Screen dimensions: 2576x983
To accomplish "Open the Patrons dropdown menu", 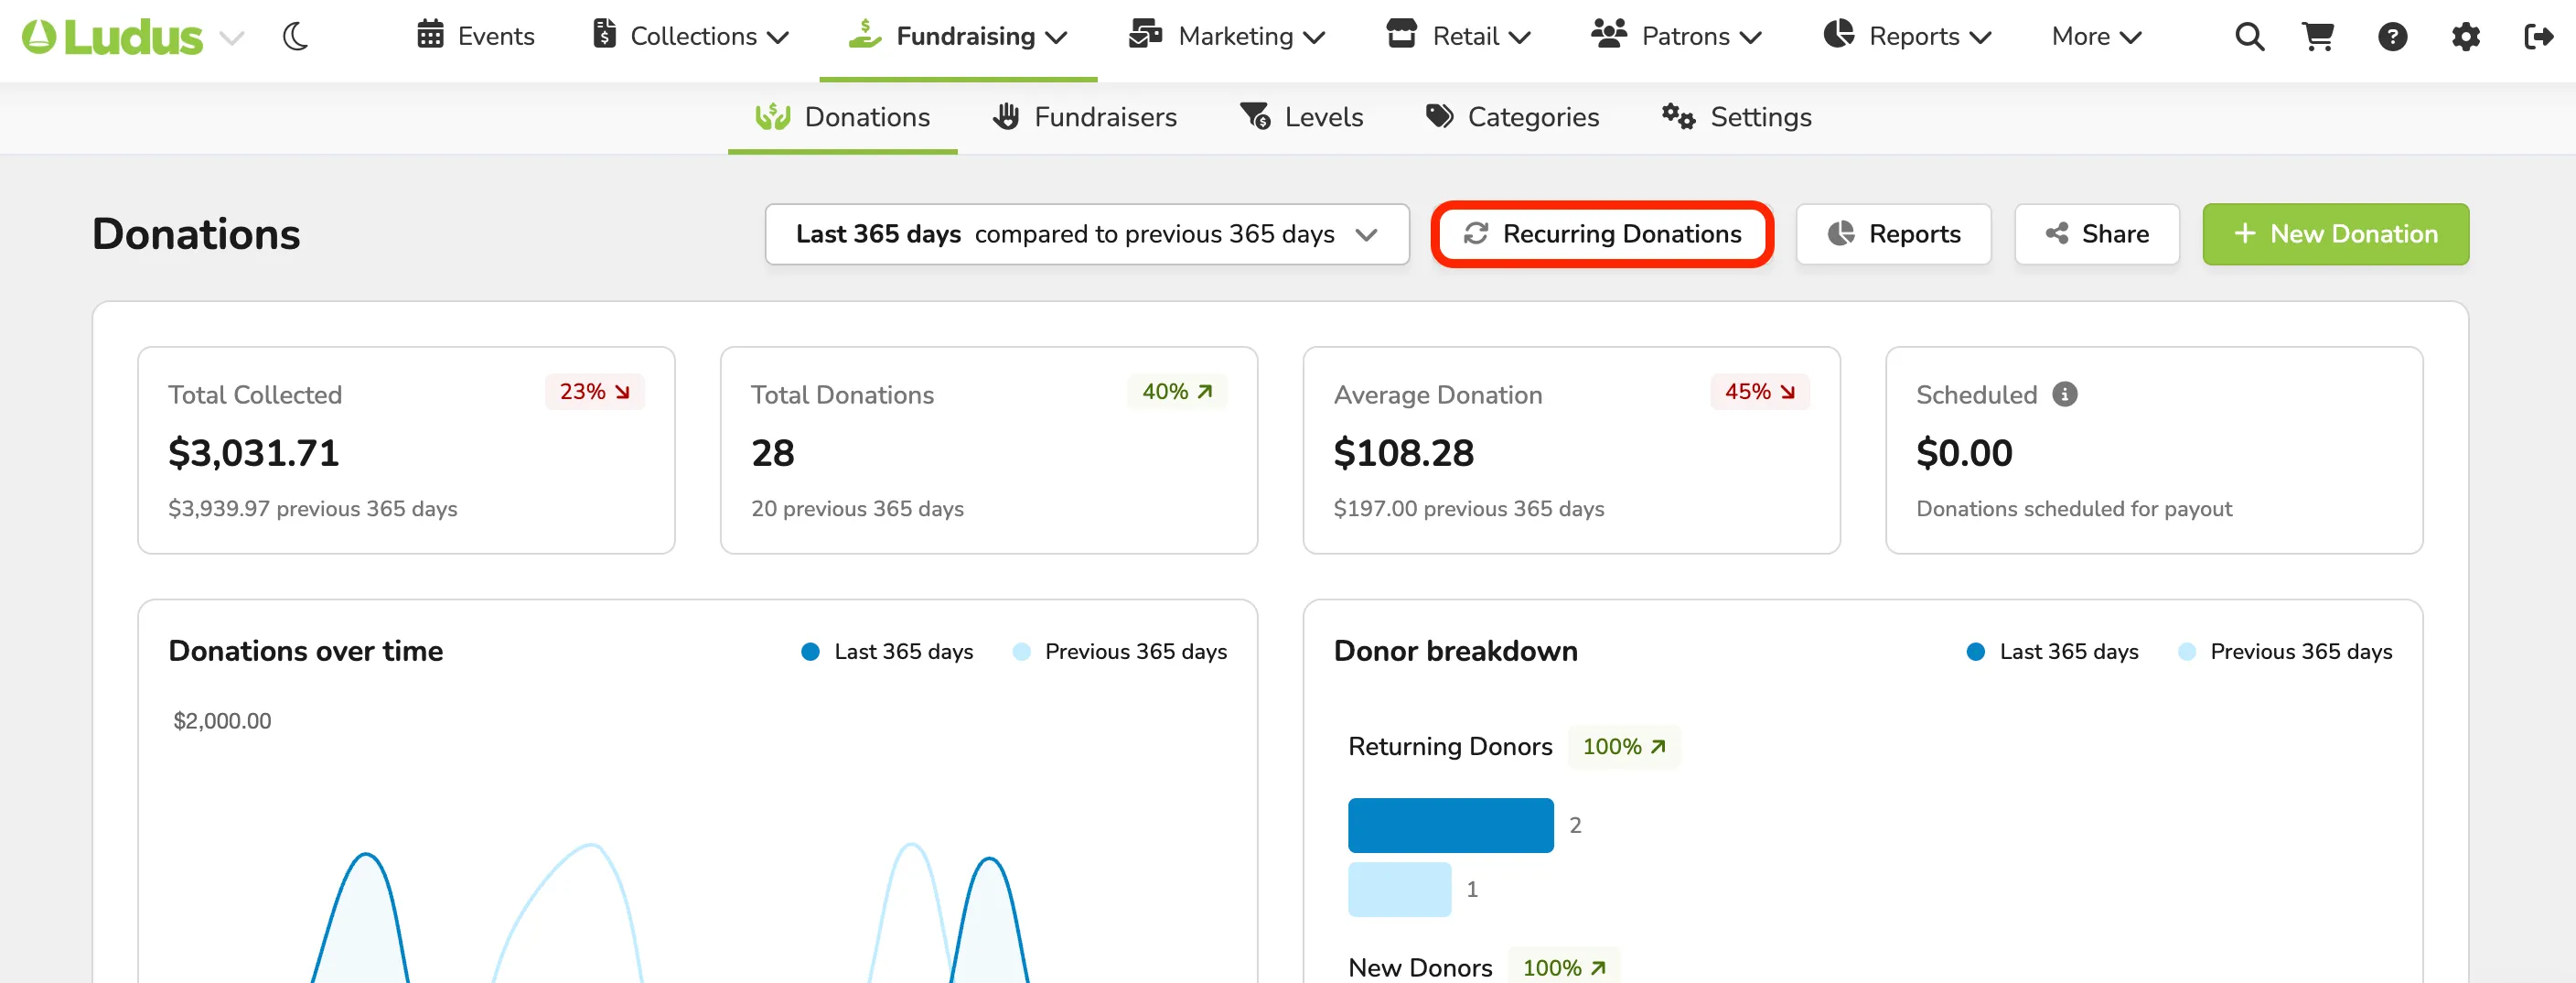I will (x=1676, y=36).
